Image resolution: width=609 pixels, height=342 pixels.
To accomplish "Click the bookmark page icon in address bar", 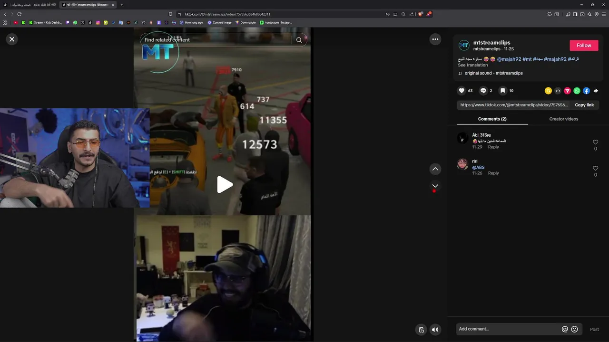I will pyautogui.click(x=171, y=14).
